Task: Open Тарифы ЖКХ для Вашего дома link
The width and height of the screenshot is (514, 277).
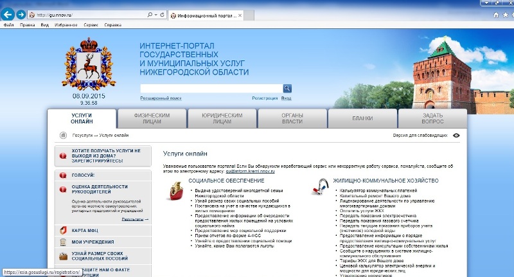Action: tap(371, 261)
